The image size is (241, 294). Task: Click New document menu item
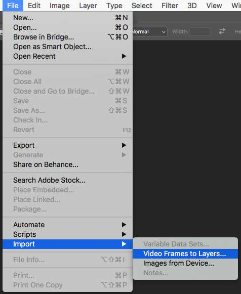pos(68,18)
